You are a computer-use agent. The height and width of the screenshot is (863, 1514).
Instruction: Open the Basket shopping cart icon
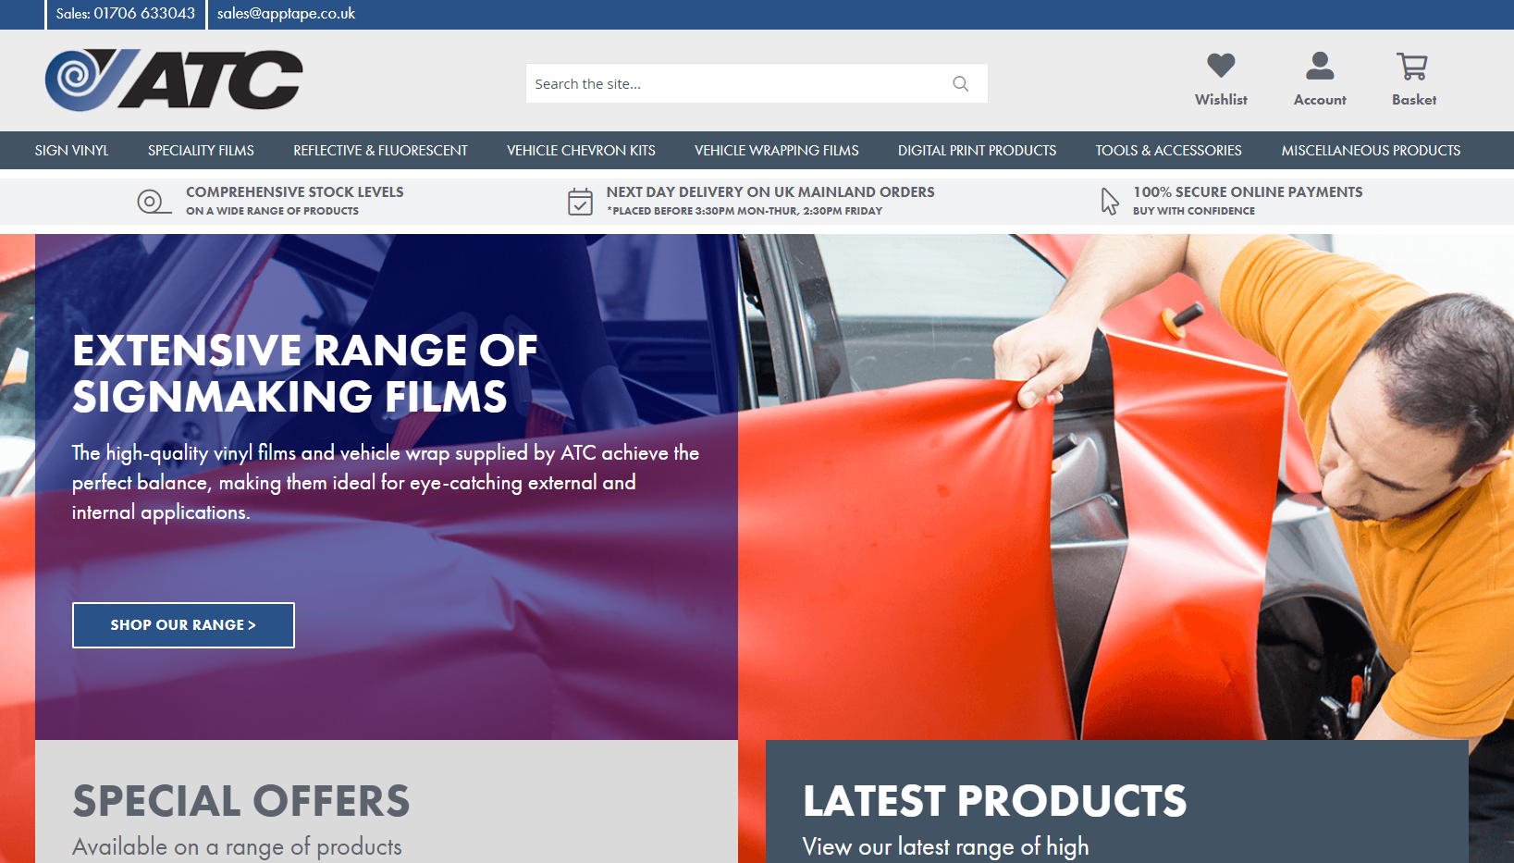click(x=1412, y=66)
